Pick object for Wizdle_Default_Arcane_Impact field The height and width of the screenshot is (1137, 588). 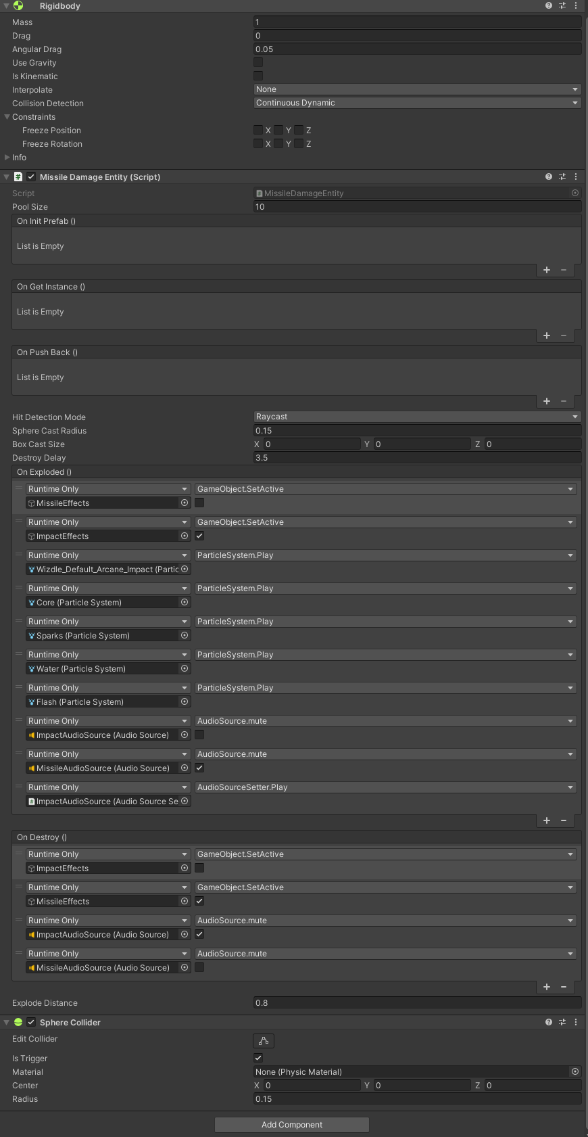185,569
